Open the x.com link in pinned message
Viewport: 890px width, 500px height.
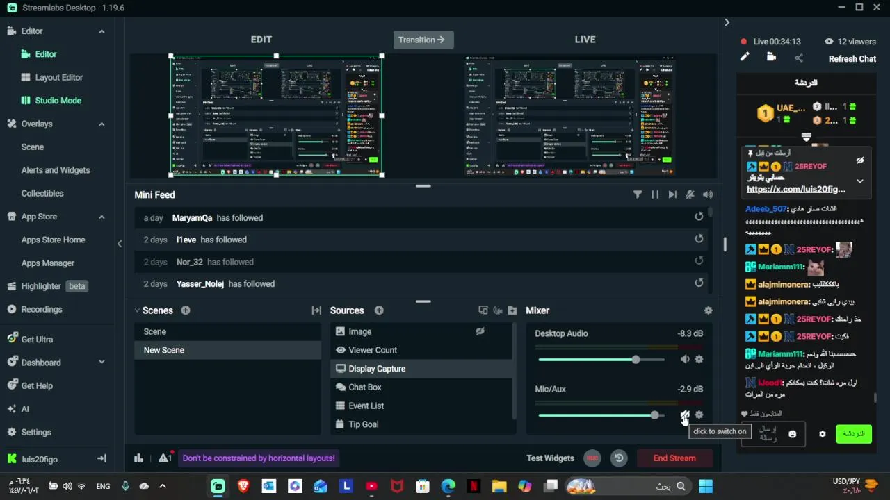796,189
